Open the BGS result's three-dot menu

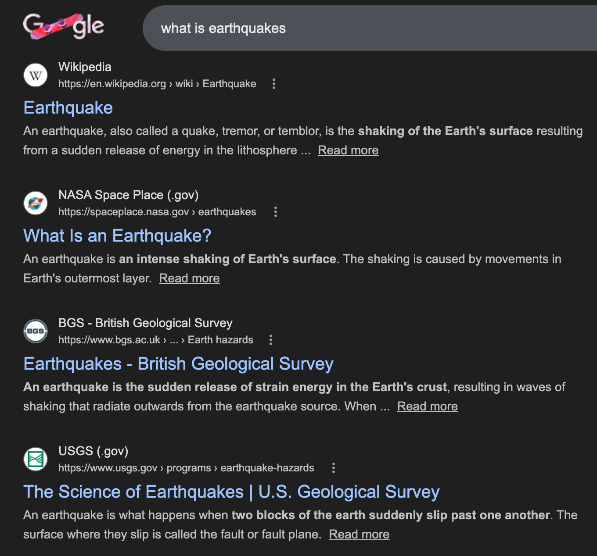(x=271, y=340)
